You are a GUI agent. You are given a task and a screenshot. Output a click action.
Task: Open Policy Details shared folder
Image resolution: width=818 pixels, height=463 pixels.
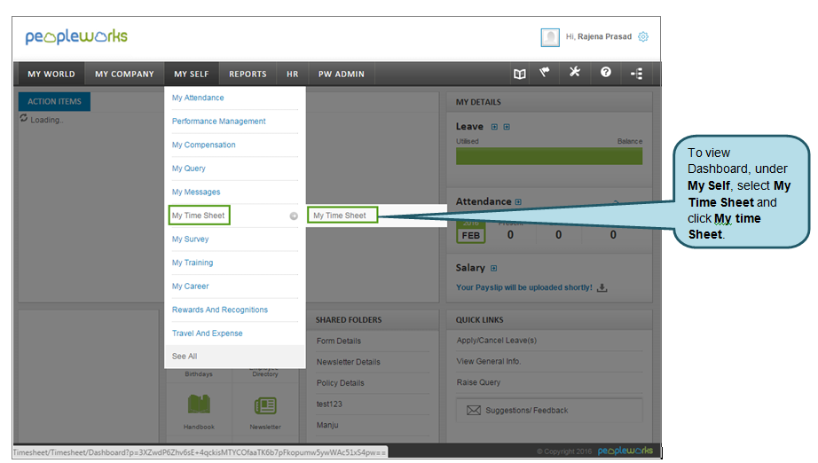tap(340, 382)
